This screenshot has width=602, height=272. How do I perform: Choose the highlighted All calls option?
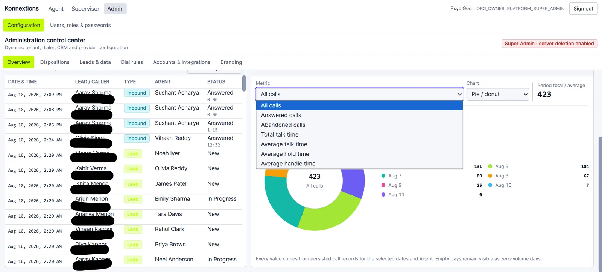pos(359,105)
